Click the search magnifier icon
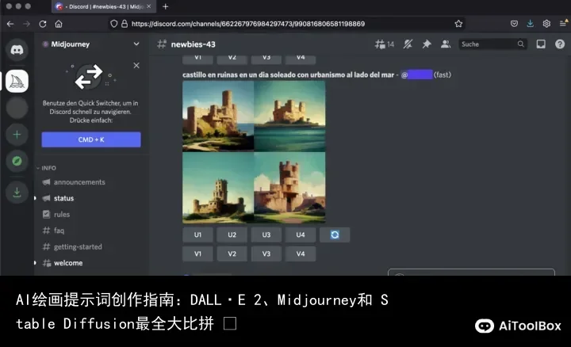This screenshot has height=347, width=571. pyautogui.click(x=521, y=44)
